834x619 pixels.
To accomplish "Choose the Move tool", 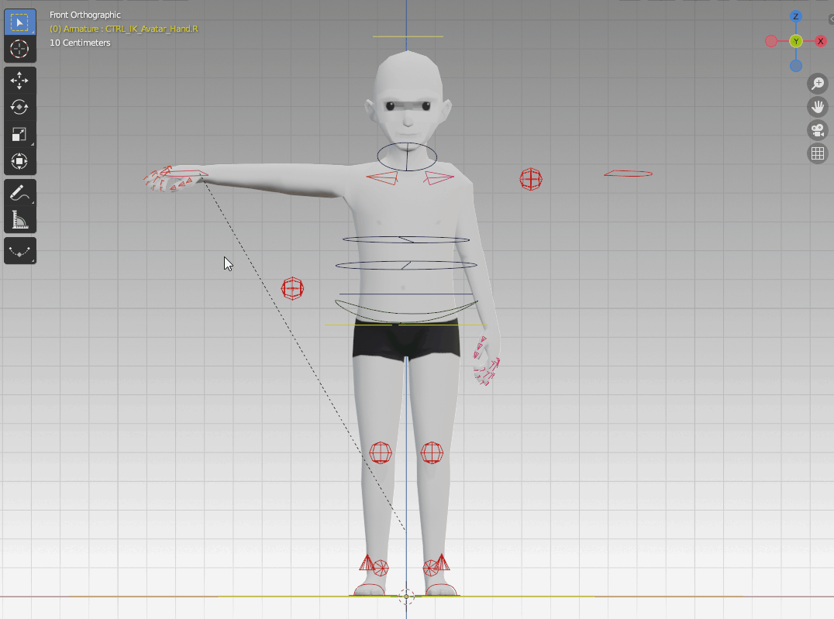I will [19, 81].
